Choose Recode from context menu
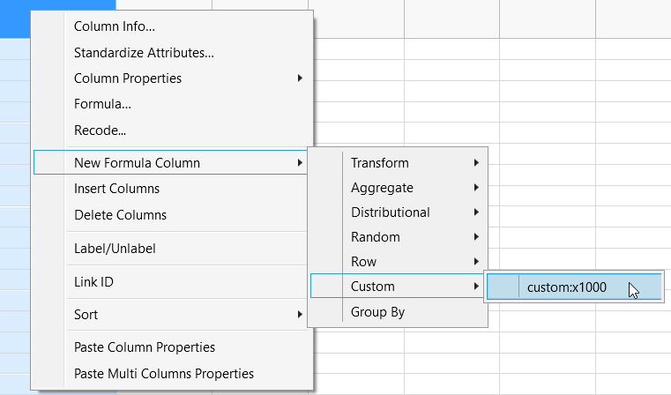This screenshot has height=395, width=671. 100,131
